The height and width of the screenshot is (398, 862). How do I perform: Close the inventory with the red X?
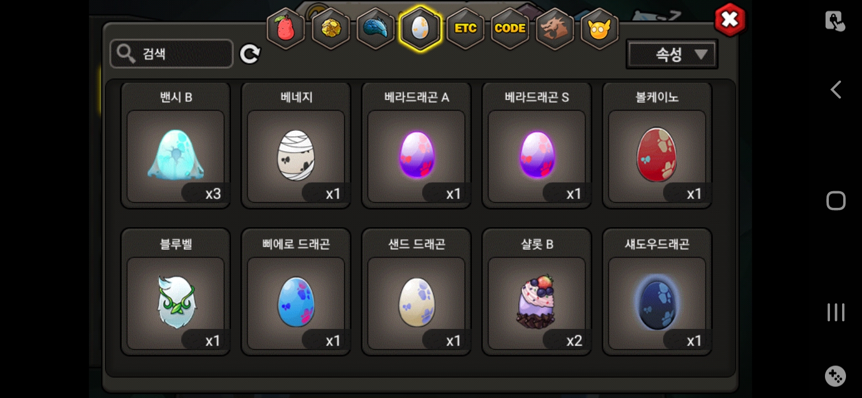pyautogui.click(x=730, y=20)
